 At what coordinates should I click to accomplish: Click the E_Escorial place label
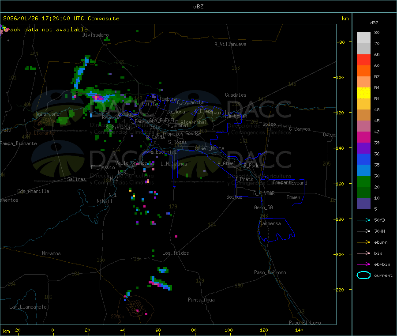(164, 152)
